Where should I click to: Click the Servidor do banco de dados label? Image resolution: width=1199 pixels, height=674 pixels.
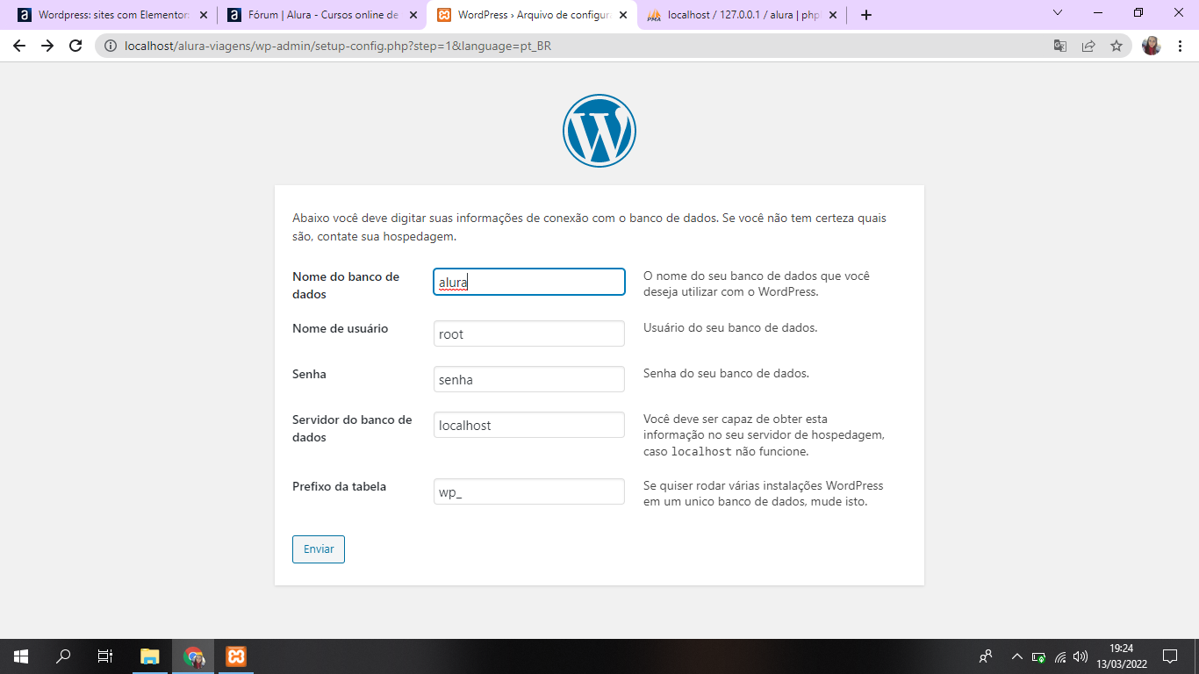point(352,428)
